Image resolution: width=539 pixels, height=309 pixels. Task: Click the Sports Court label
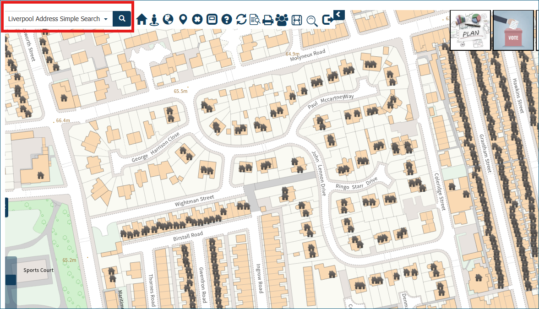click(x=38, y=270)
